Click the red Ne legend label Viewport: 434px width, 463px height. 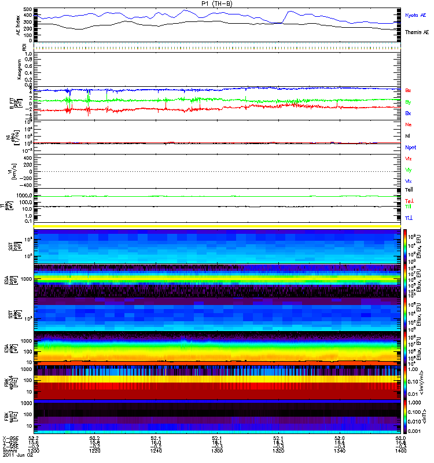tap(409, 124)
